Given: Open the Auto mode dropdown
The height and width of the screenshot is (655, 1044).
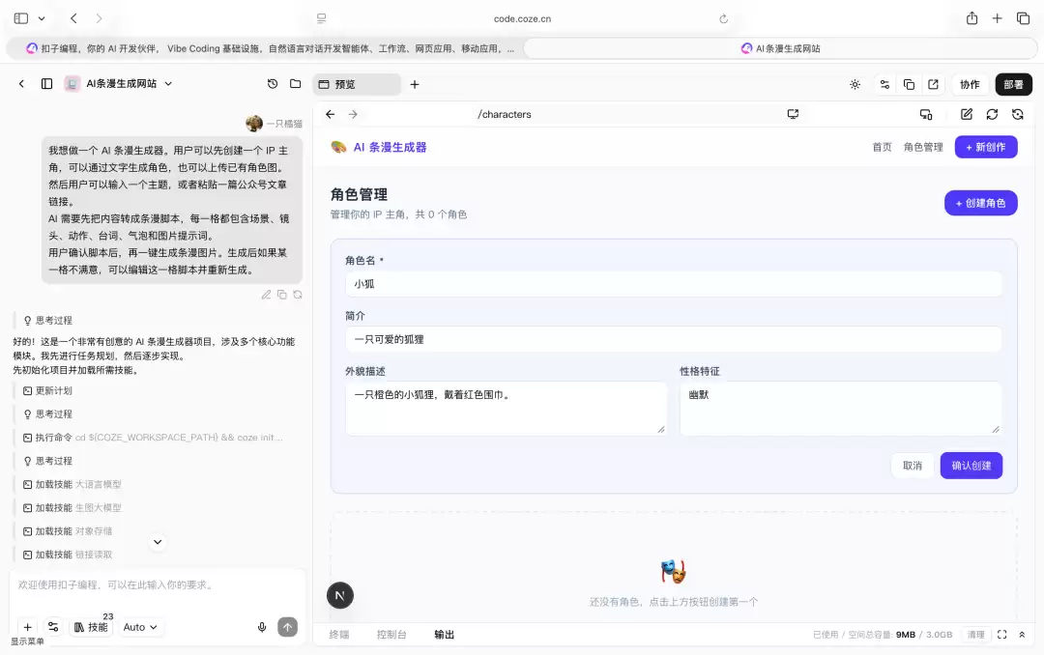Looking at the screenshot, I should (140, 627).
